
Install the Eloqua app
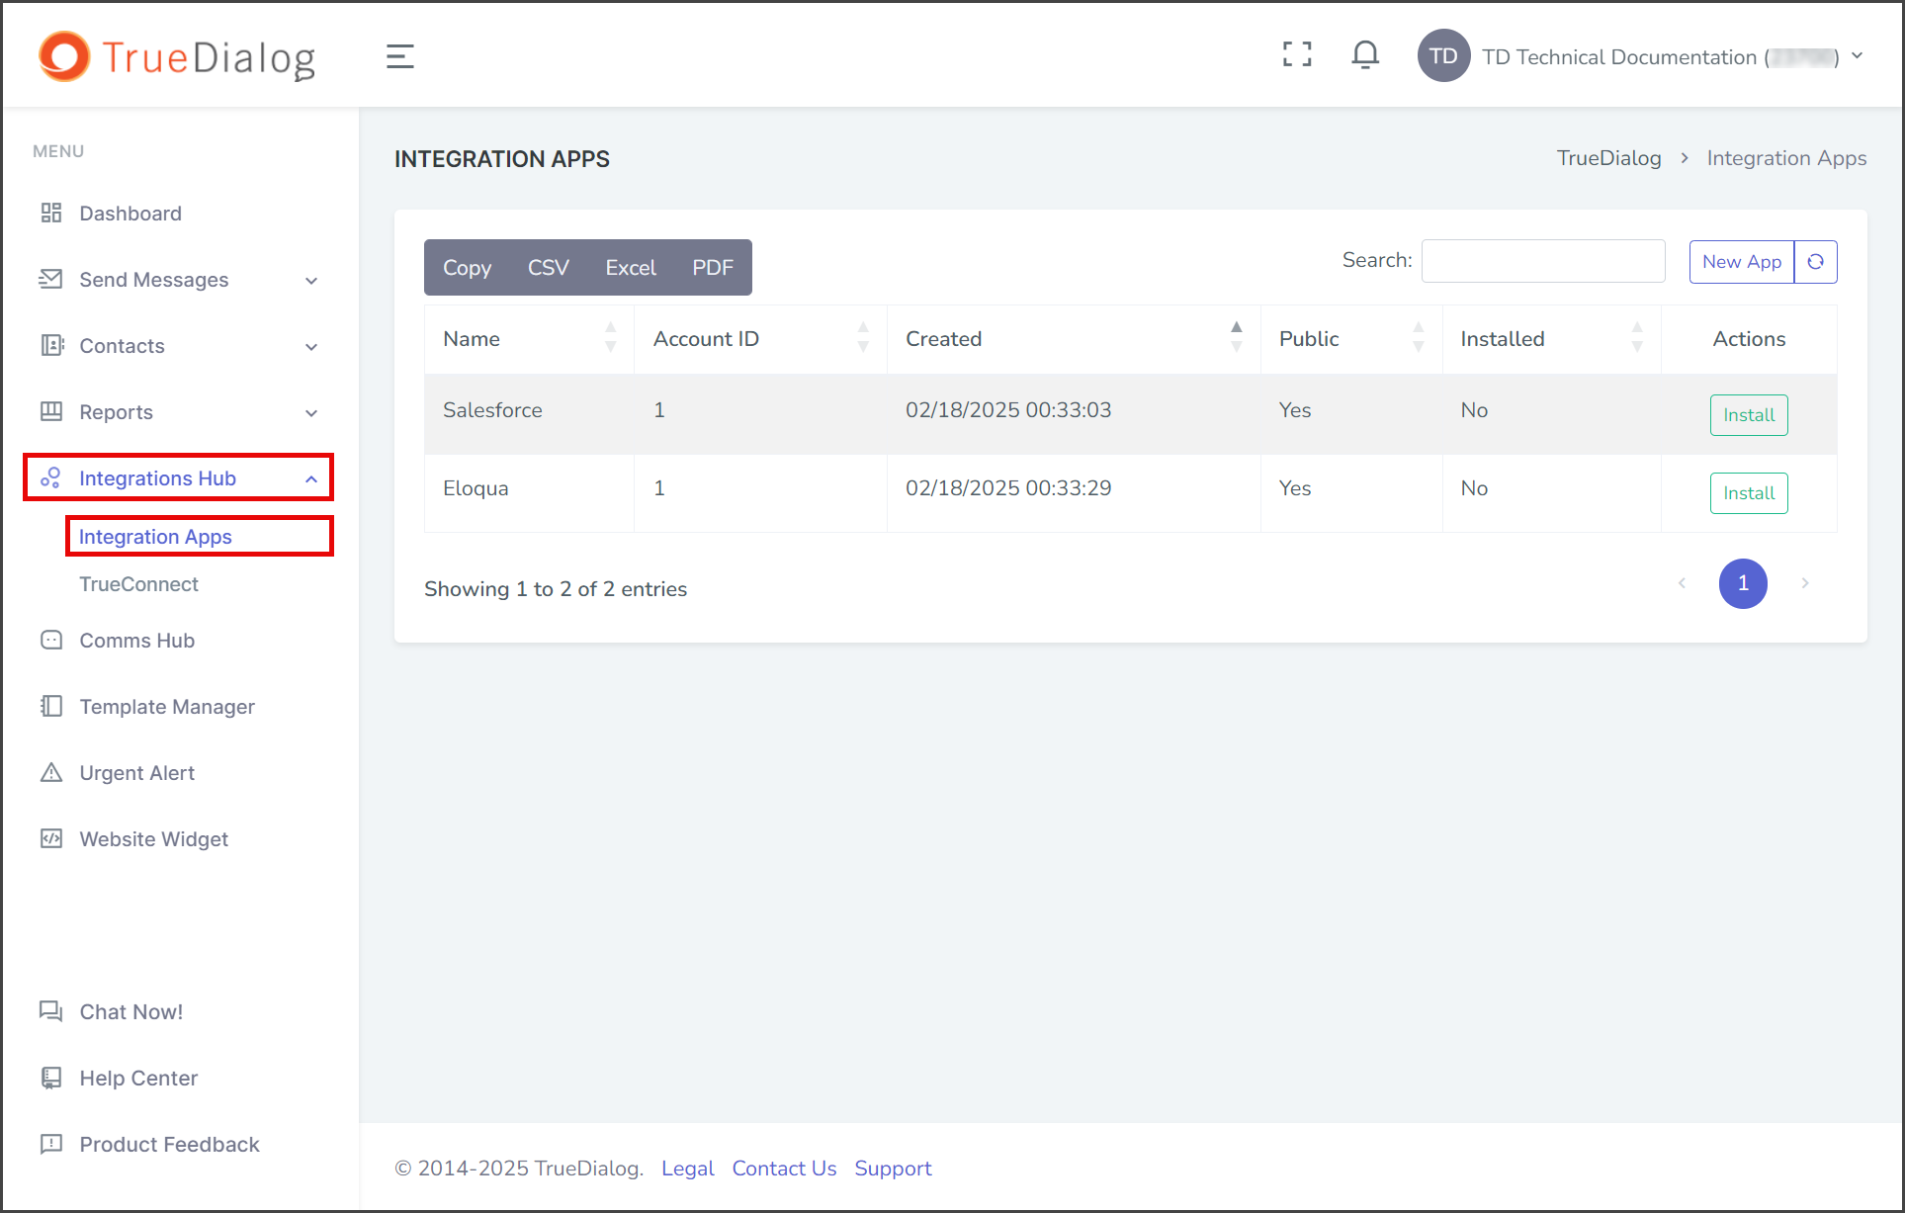pos(1749,493)
